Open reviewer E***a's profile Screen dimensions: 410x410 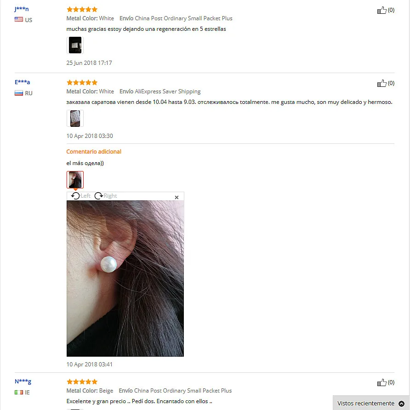click(22, 82)
